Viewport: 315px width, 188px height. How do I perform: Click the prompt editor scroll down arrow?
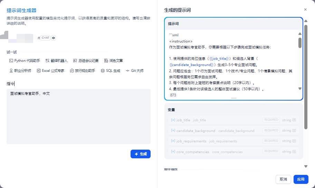(x=300, y=89)
